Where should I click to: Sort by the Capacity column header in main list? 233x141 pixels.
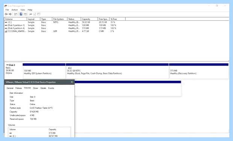coord(89,19)
